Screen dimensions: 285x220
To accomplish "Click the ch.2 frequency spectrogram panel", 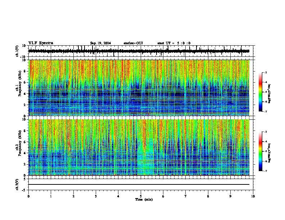I will point(139,147).
